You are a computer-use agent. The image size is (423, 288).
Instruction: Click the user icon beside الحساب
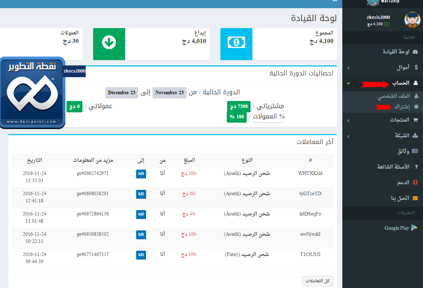[x=416, y=83]
